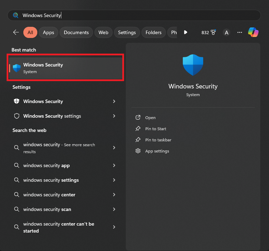Switch to the Apps filter tab
The image size is (269, 251).
(x=48, y=32)
